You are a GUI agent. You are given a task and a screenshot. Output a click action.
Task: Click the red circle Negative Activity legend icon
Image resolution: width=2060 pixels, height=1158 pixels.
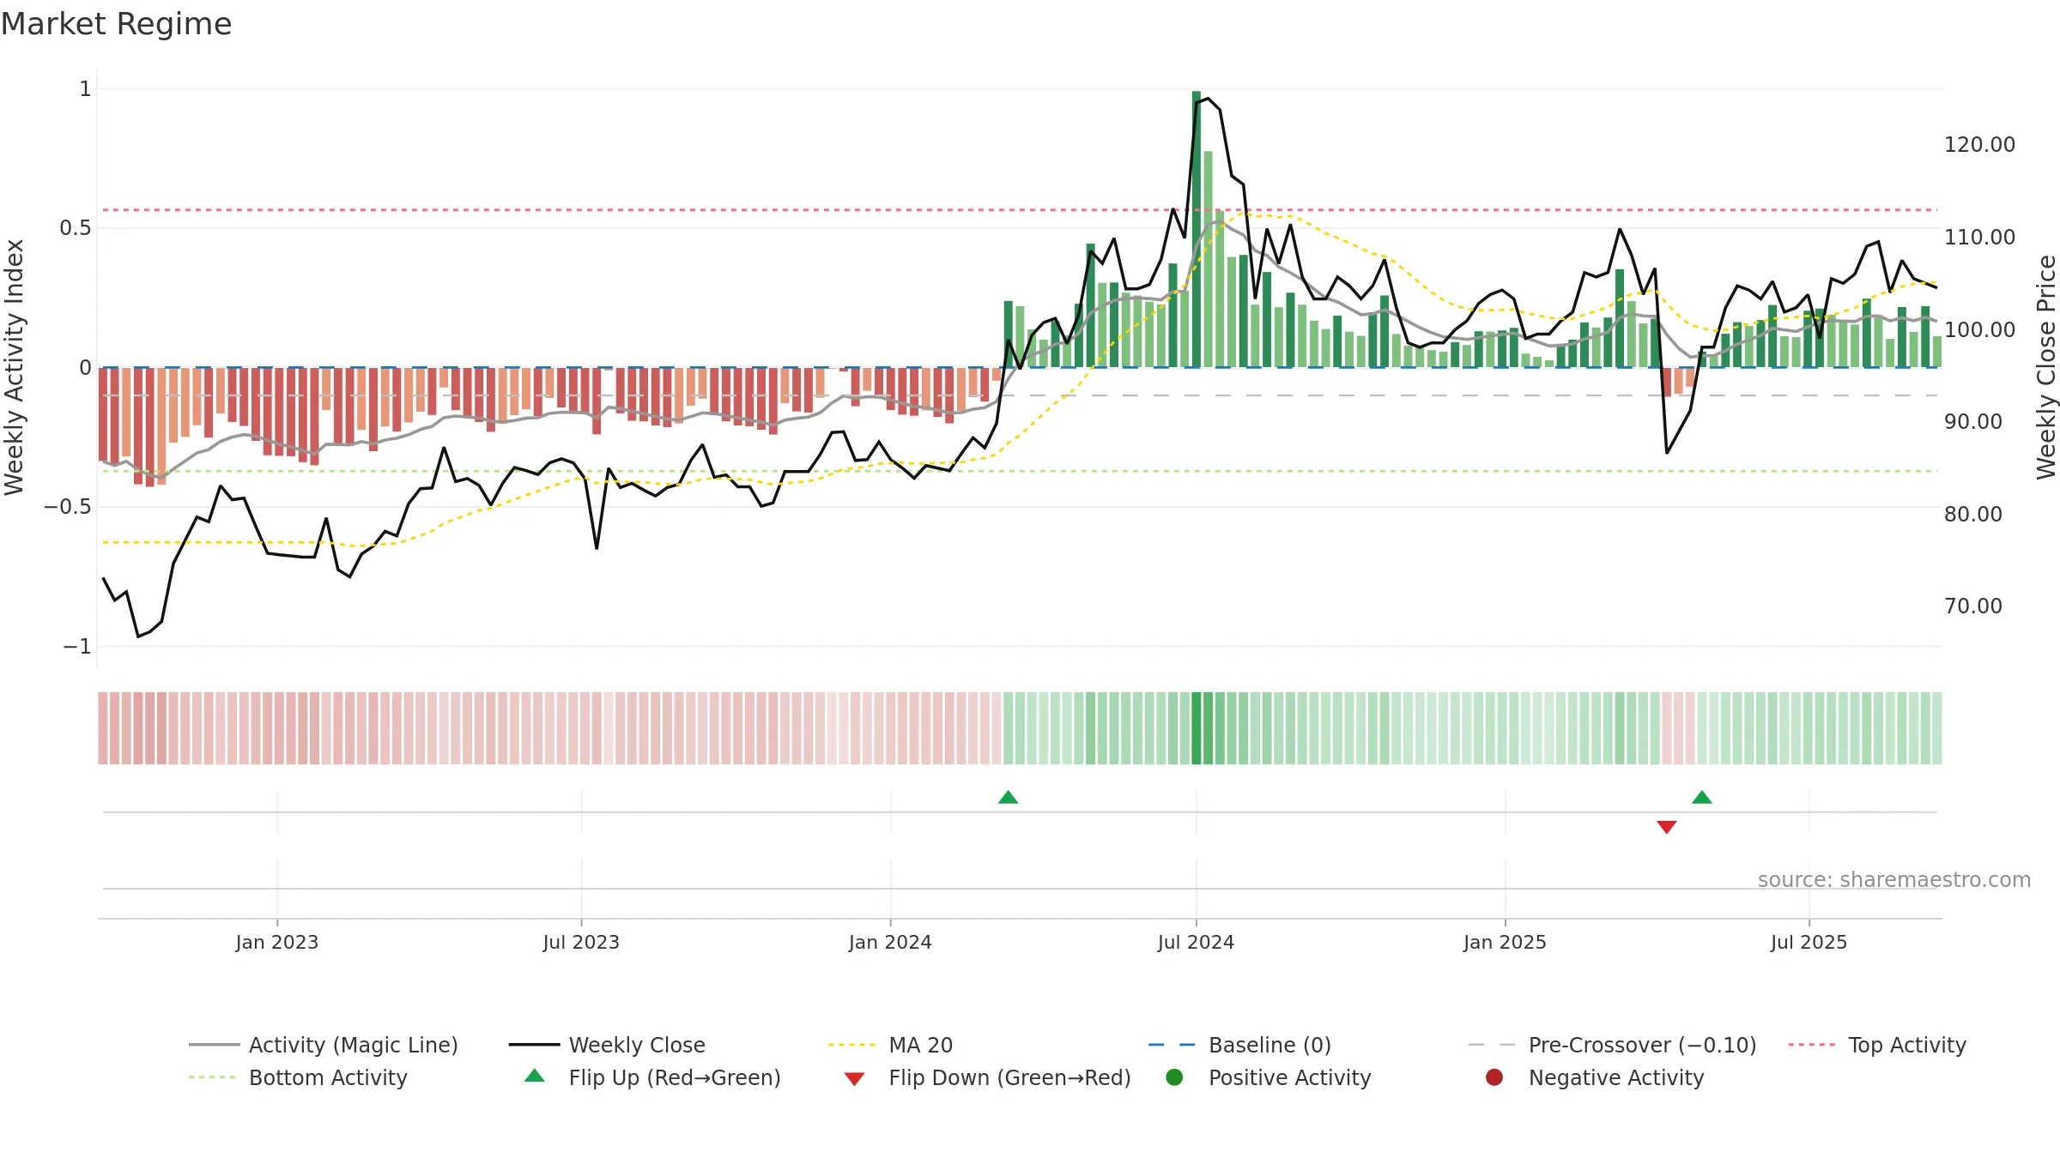coord(1494,1077)
